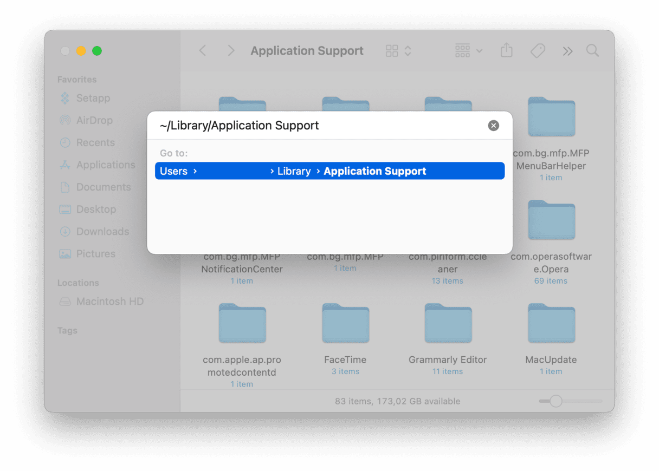Open Setapp in the sidebar Favorites
The height and width of the screenshot is (471, 659).
(93, 98)
